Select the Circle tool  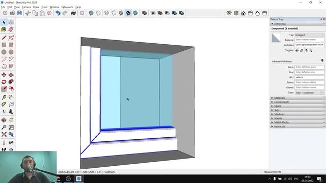[4, 52]
